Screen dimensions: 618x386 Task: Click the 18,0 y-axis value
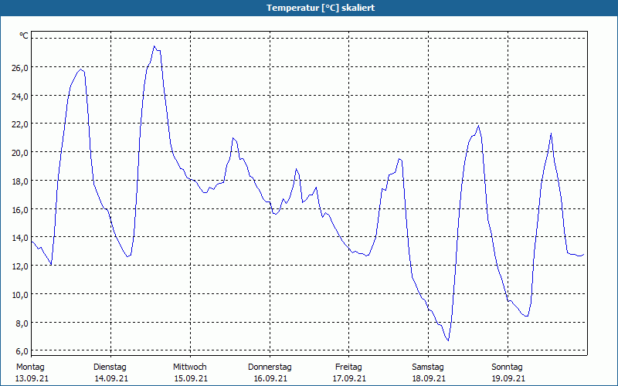point(20,181)
